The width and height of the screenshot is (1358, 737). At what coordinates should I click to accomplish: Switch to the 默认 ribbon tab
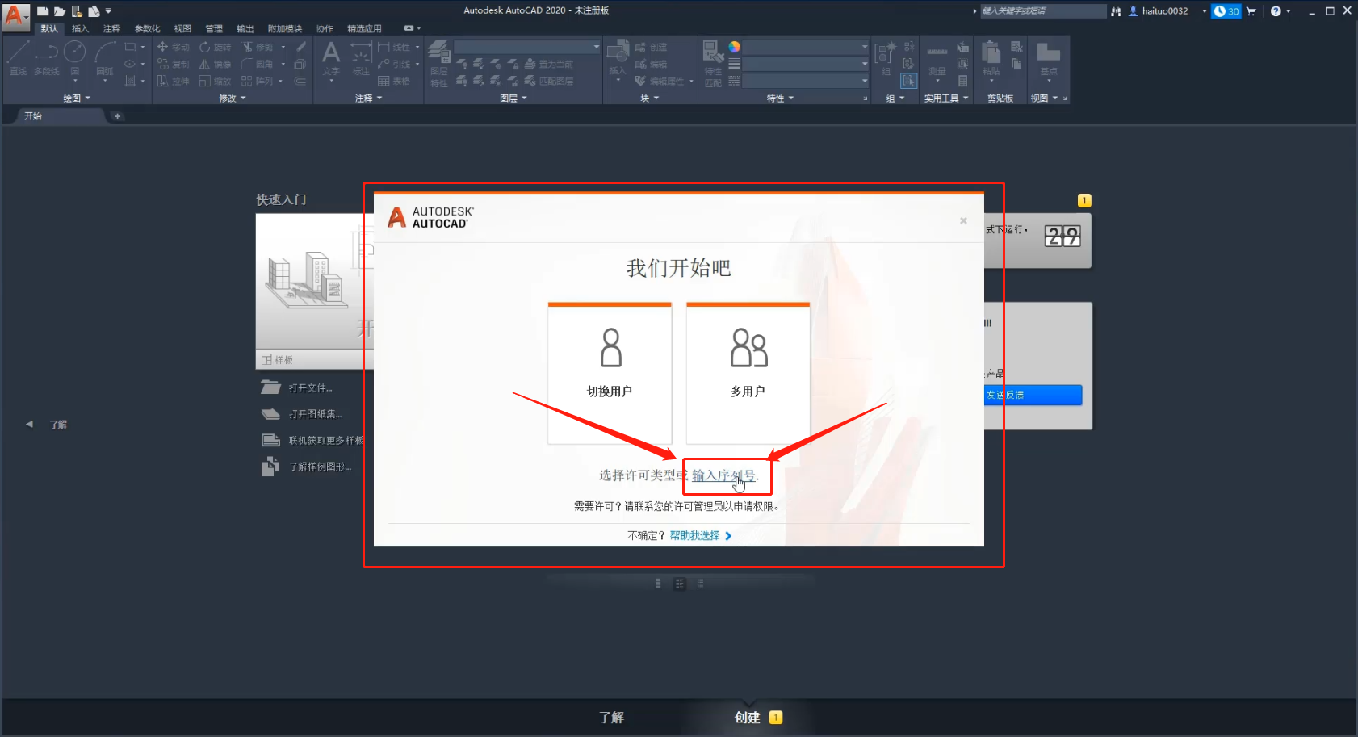pos(49,28)
